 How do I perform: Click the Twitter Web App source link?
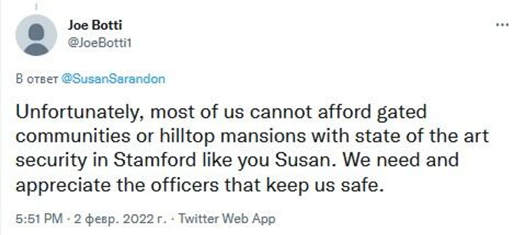(227, 219)
